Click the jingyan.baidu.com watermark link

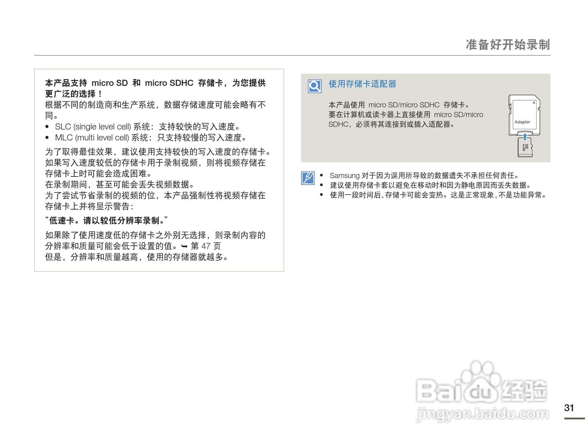[482, 415]
